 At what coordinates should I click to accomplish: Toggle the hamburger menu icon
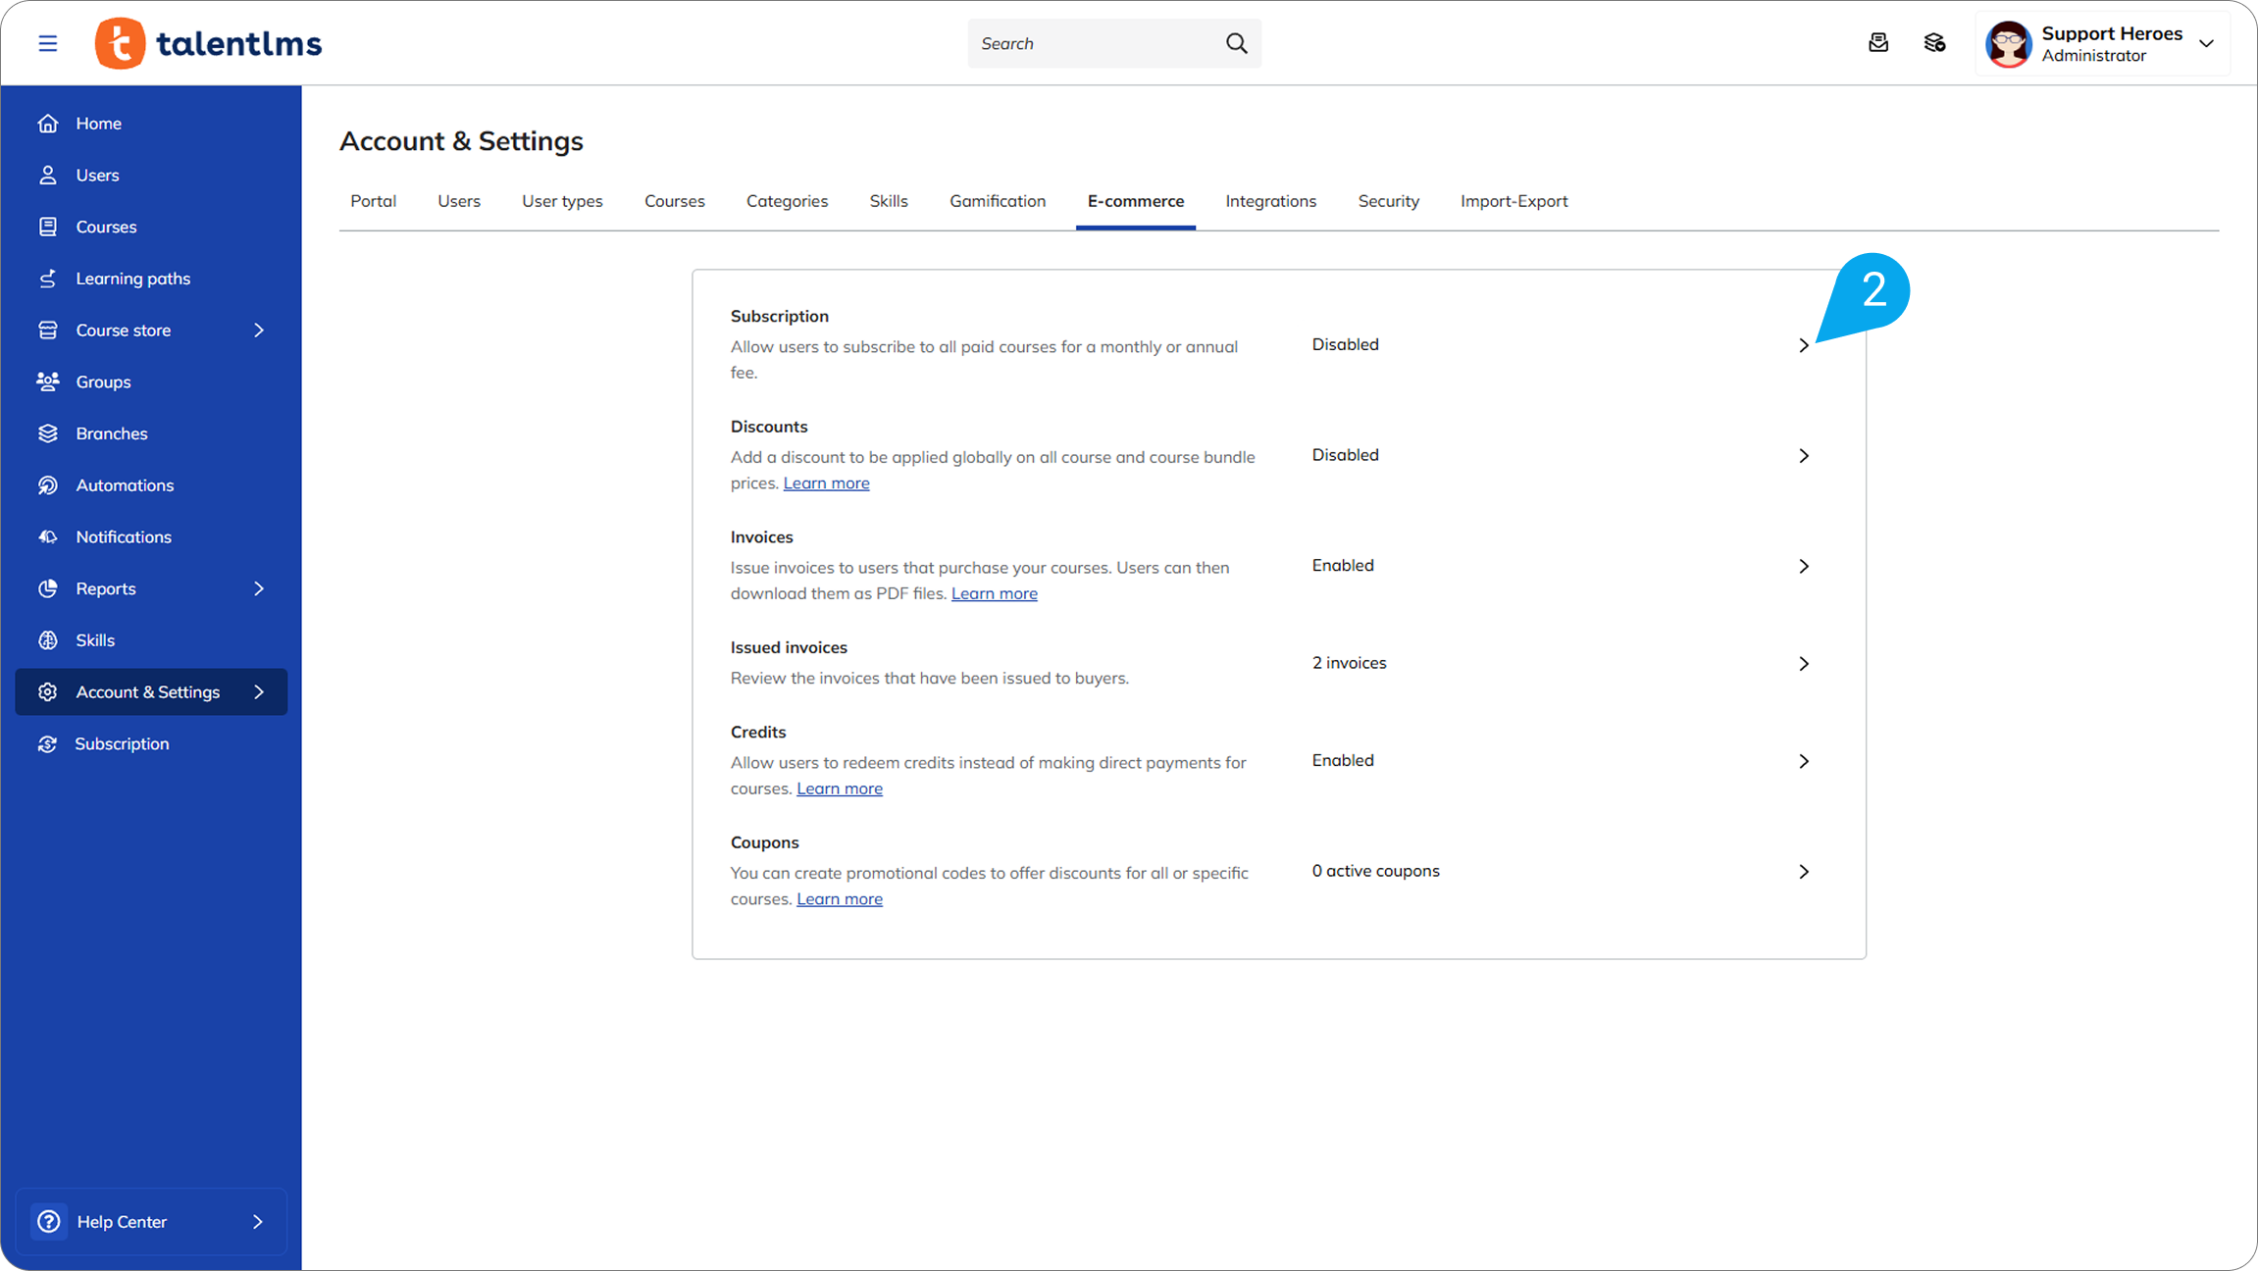[x=47, y=43]
